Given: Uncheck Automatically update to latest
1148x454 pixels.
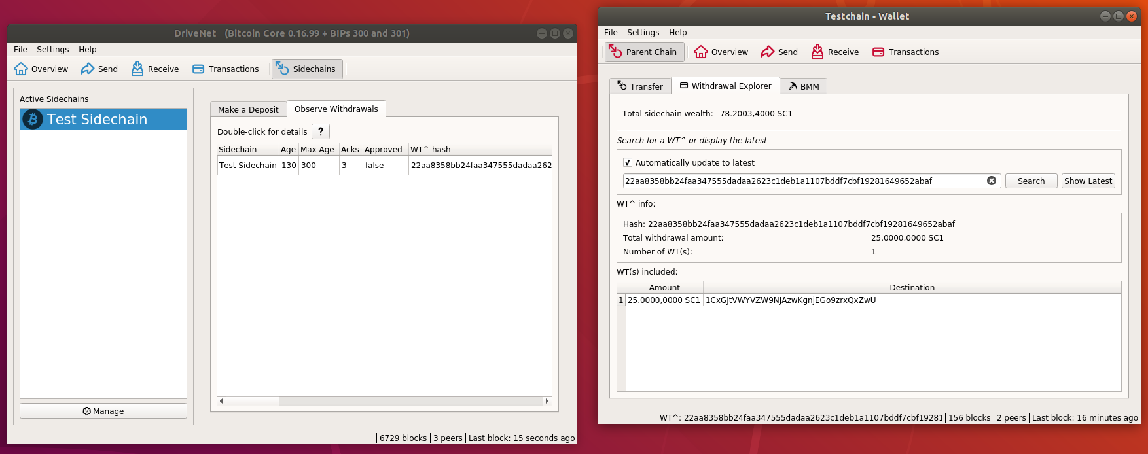Looking at the screenshot, I should click(628, 162).
